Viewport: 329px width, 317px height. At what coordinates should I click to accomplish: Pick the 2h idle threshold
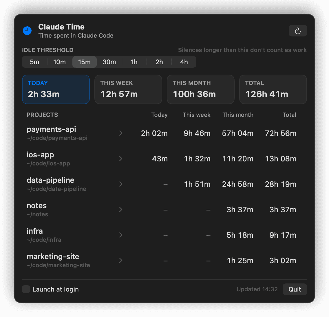coord(159,62)
